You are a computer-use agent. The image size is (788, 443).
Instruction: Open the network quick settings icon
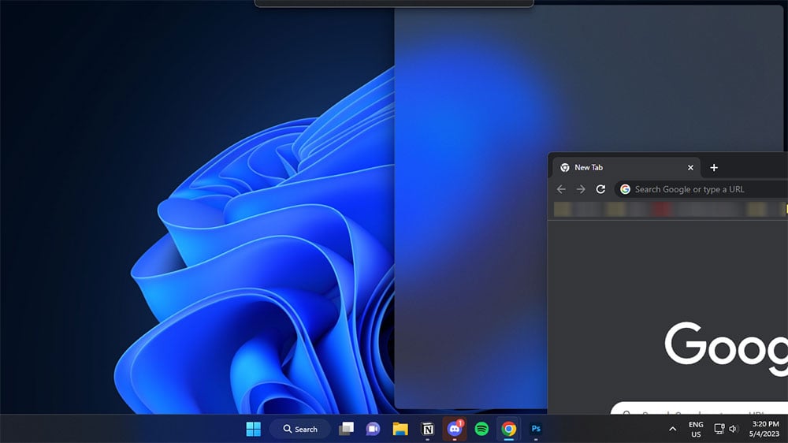pyautogui.click(x=719, y=429)
